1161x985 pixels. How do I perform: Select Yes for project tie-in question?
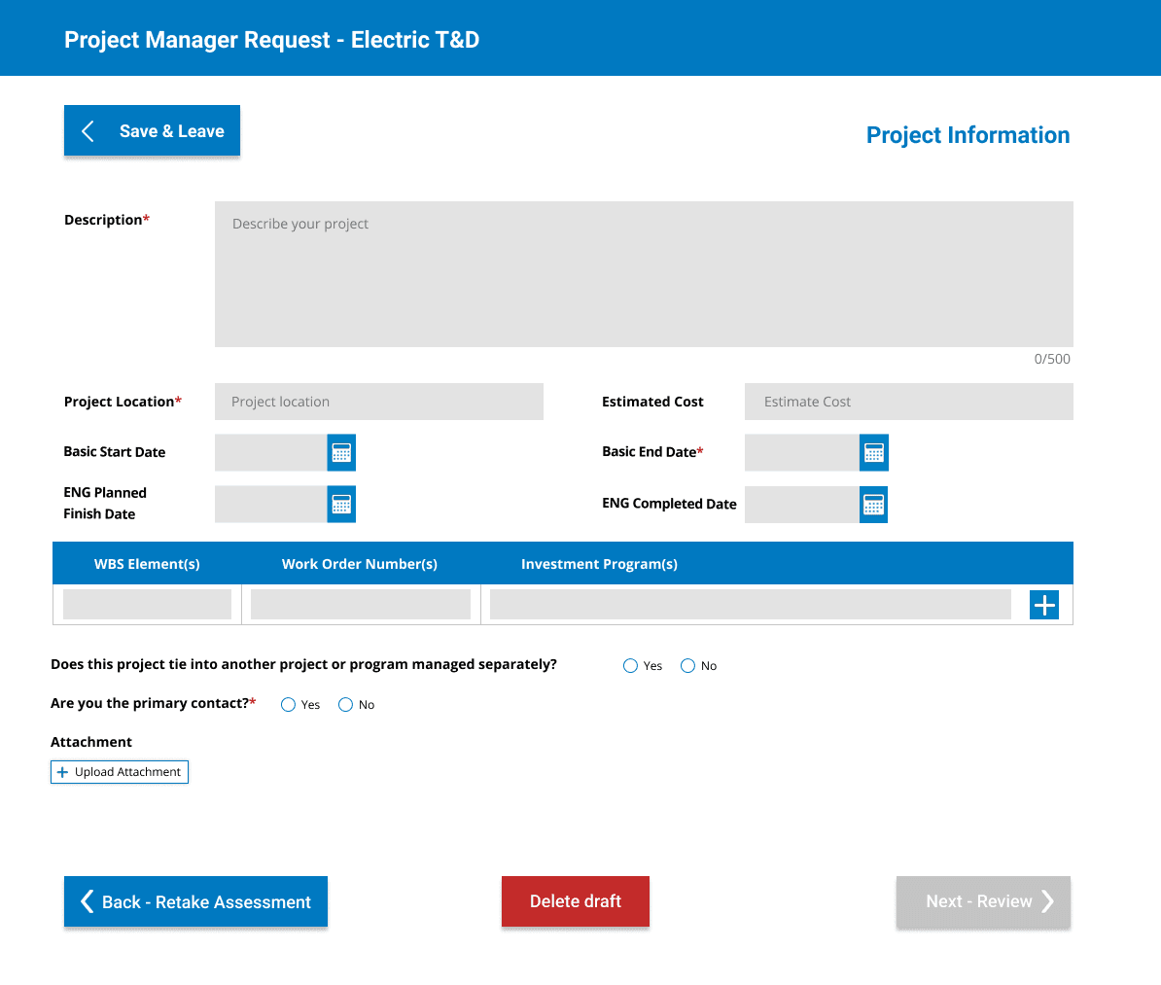coord(630,666)
